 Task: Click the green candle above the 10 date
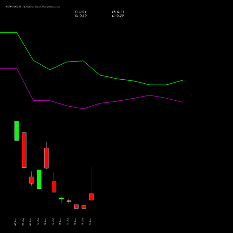tap(39, 179)
